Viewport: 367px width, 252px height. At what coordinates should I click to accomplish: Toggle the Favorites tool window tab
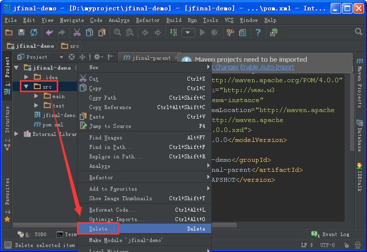7,199
